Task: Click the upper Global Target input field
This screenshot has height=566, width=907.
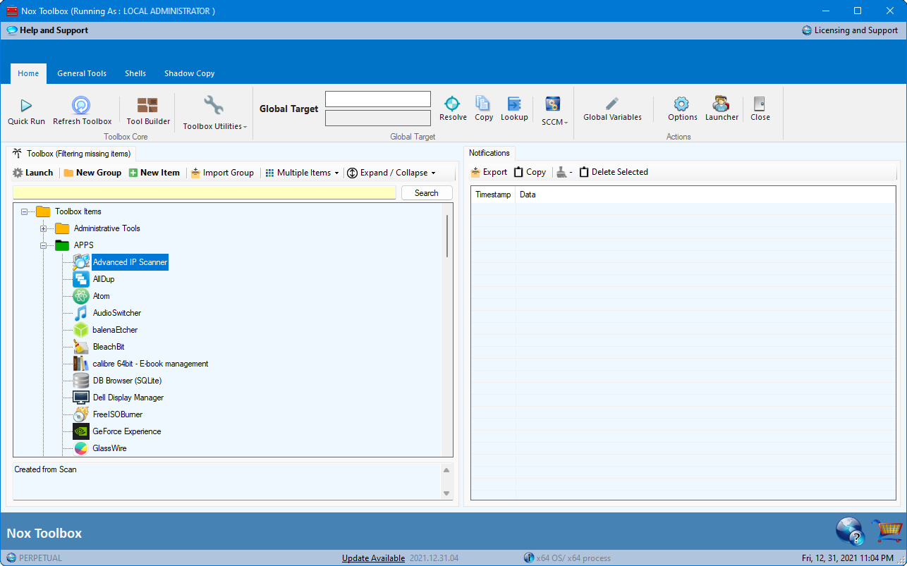Action: pyautogui.click(x=378, y=99)
